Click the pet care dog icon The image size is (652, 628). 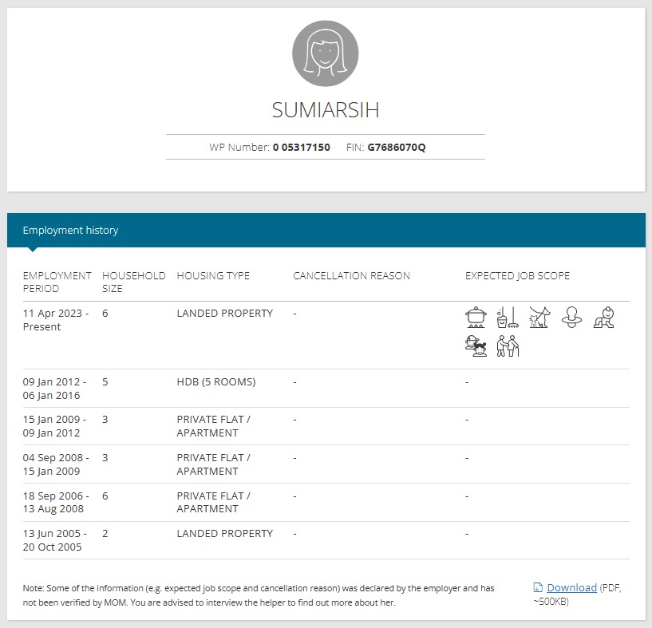tap(539, 318)
